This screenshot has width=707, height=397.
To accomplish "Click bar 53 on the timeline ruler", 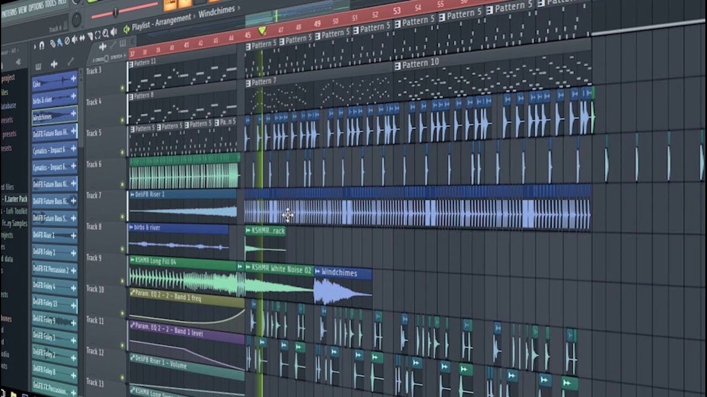I will [397, 10].
